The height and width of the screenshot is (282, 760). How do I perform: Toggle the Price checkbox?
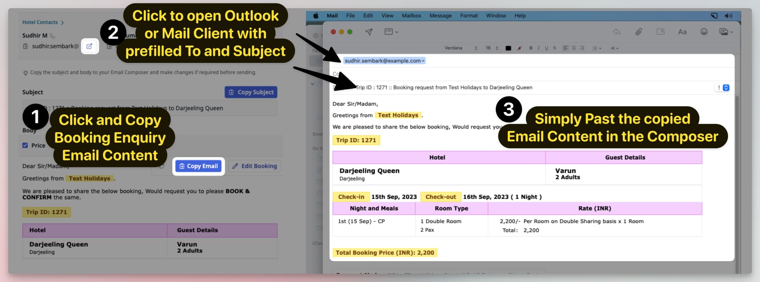(x=25, y=145)
